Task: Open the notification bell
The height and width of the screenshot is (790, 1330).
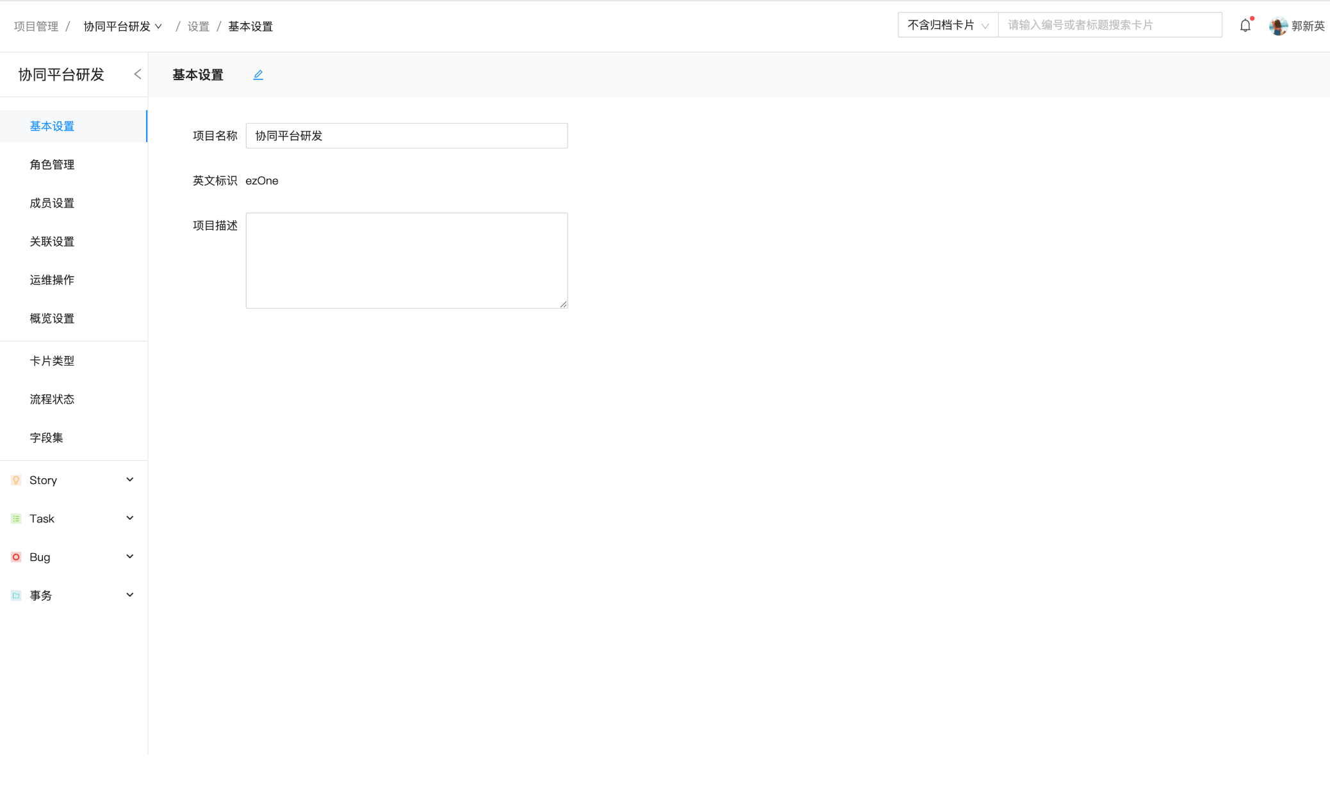Action: tap(1245, 26)
